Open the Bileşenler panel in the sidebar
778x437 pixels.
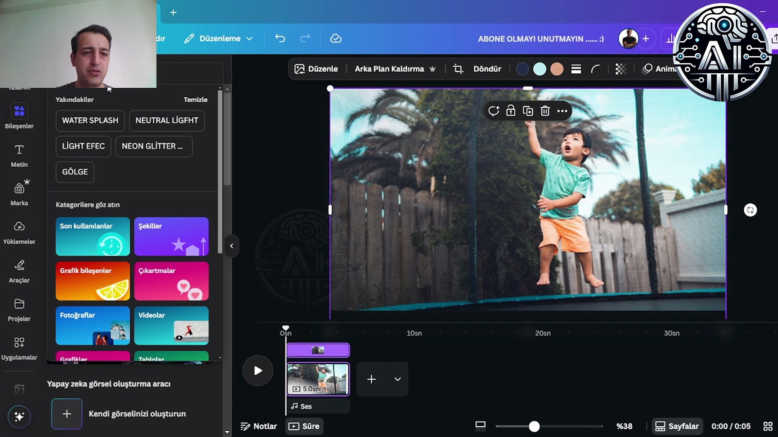(x=19, y=115)
